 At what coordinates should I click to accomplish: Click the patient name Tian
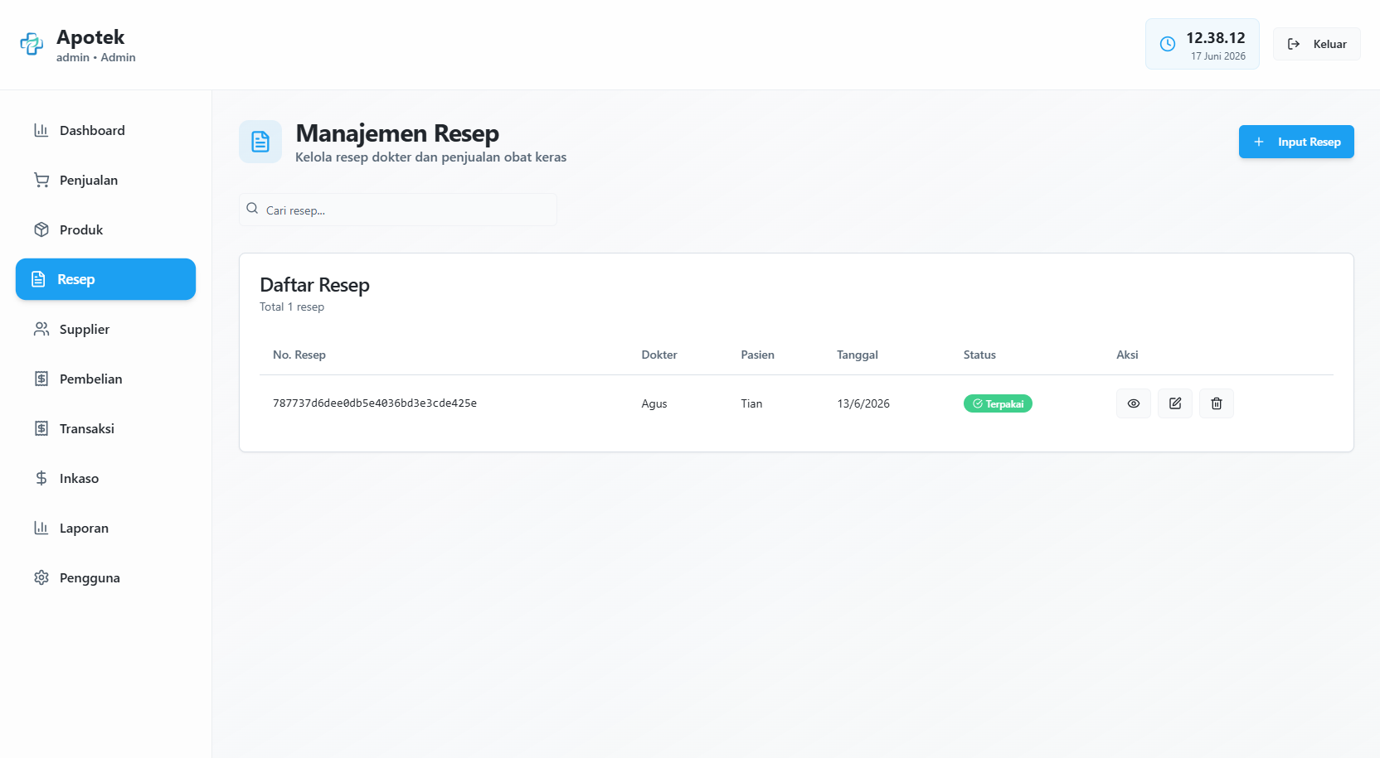click(751, 403)
